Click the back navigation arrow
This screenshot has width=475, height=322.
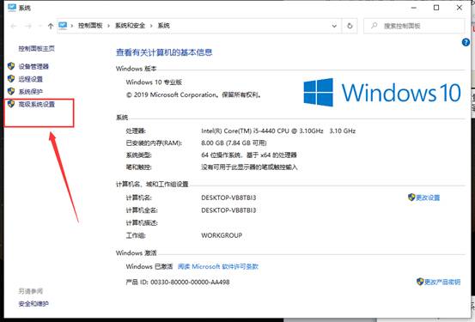click(14, 26)
